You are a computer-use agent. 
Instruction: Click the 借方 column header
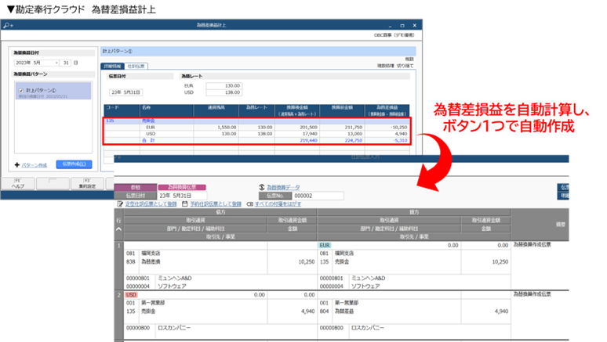coord(220,213)
